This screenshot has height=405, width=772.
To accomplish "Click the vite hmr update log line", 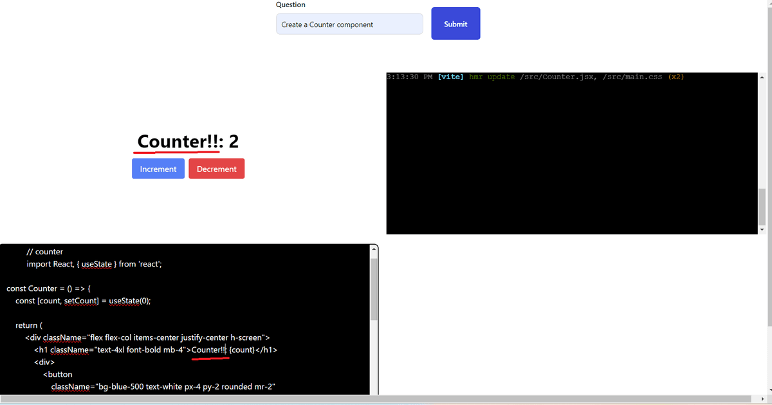I will click(535, 77).
